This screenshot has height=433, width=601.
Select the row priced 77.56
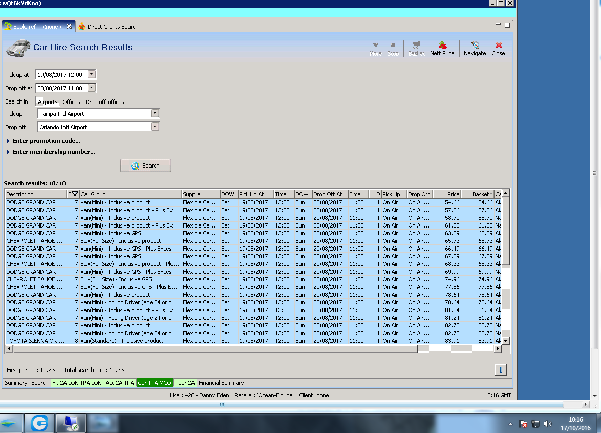coord(253,287)
